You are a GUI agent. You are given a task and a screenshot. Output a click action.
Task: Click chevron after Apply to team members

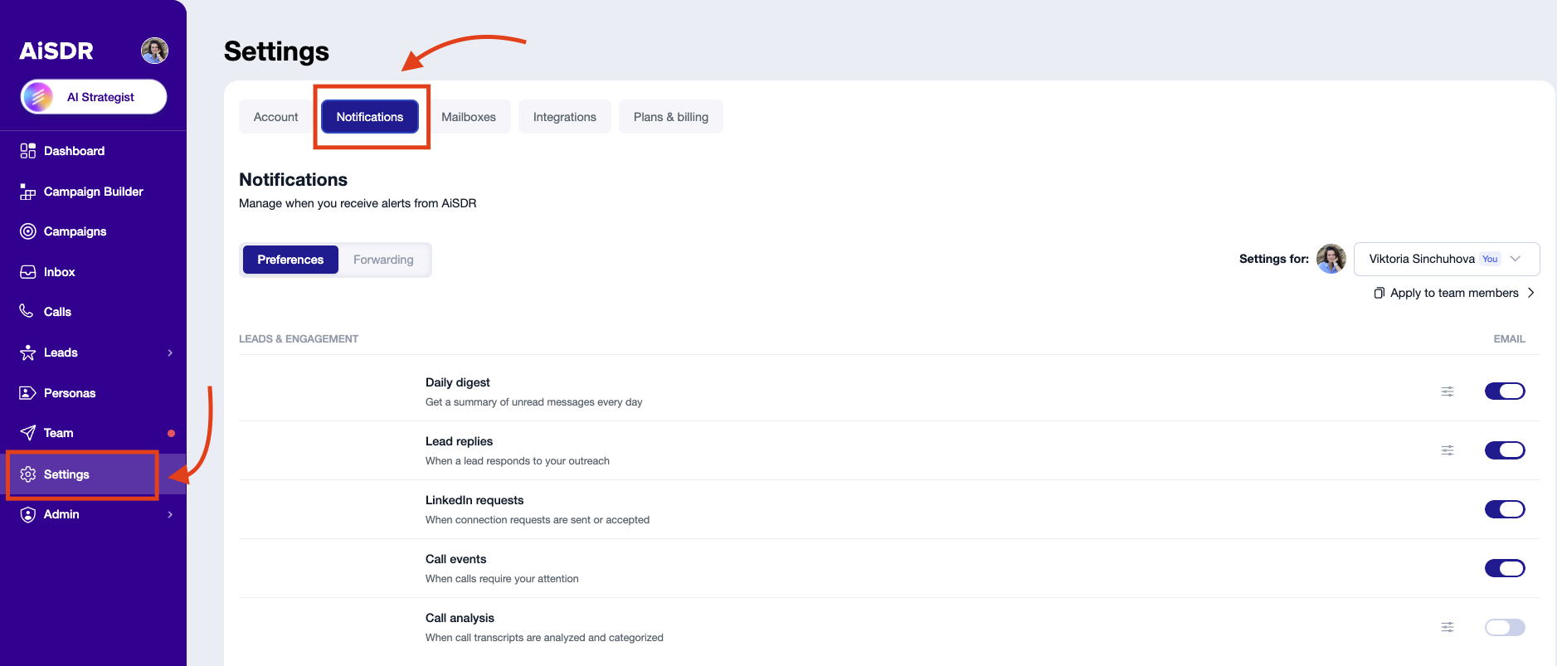1530,293
